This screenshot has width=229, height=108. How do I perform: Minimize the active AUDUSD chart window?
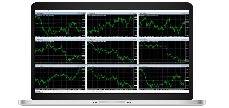(x=79, y=13)
